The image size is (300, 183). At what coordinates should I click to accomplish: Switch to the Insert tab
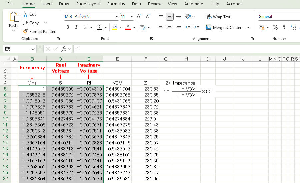pyautogui.click(x=46, y=4)
